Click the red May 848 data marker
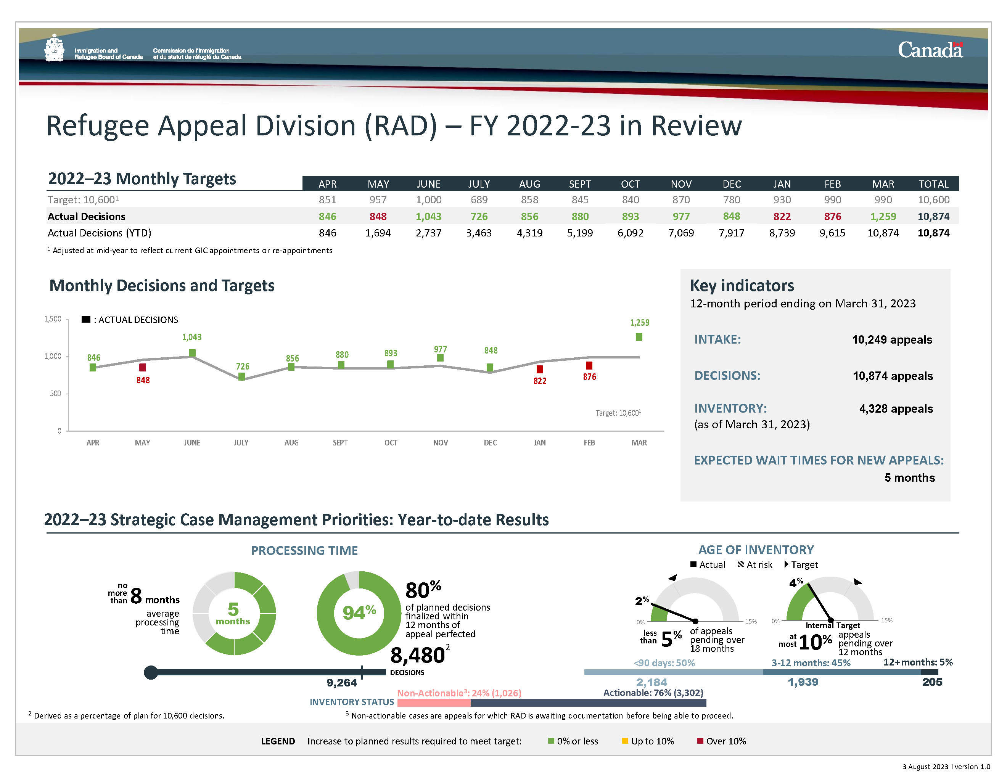 (x=143, y=367)
